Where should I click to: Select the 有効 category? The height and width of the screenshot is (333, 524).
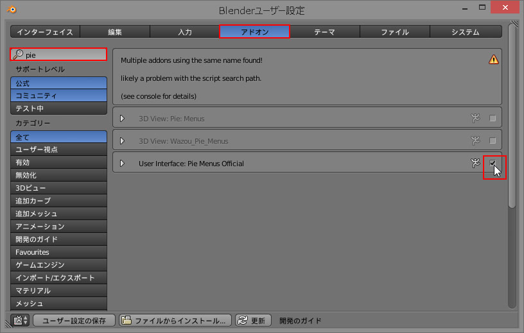pyautogui.click(x=59, y=162)
